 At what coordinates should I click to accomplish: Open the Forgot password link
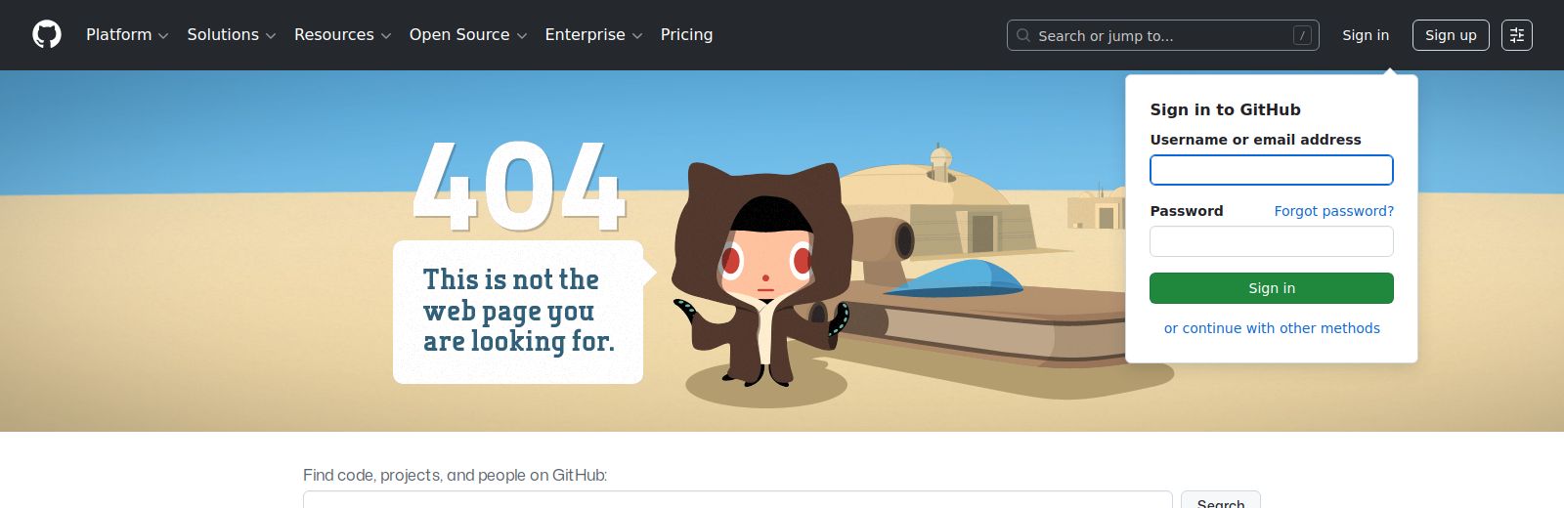click(1334, 211)
